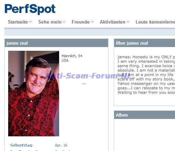Viewport: 175px width, 151px height.
Task: Click the Über james zeal header
Action: click(144, 43)
